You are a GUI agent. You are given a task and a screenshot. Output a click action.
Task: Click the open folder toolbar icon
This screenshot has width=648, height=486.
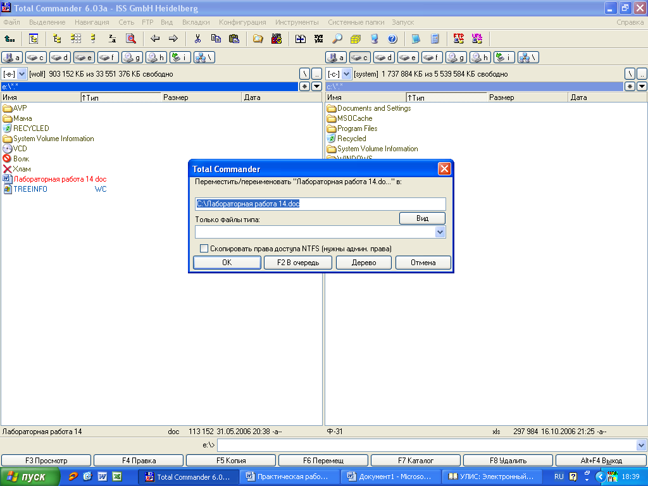point(258,39)
